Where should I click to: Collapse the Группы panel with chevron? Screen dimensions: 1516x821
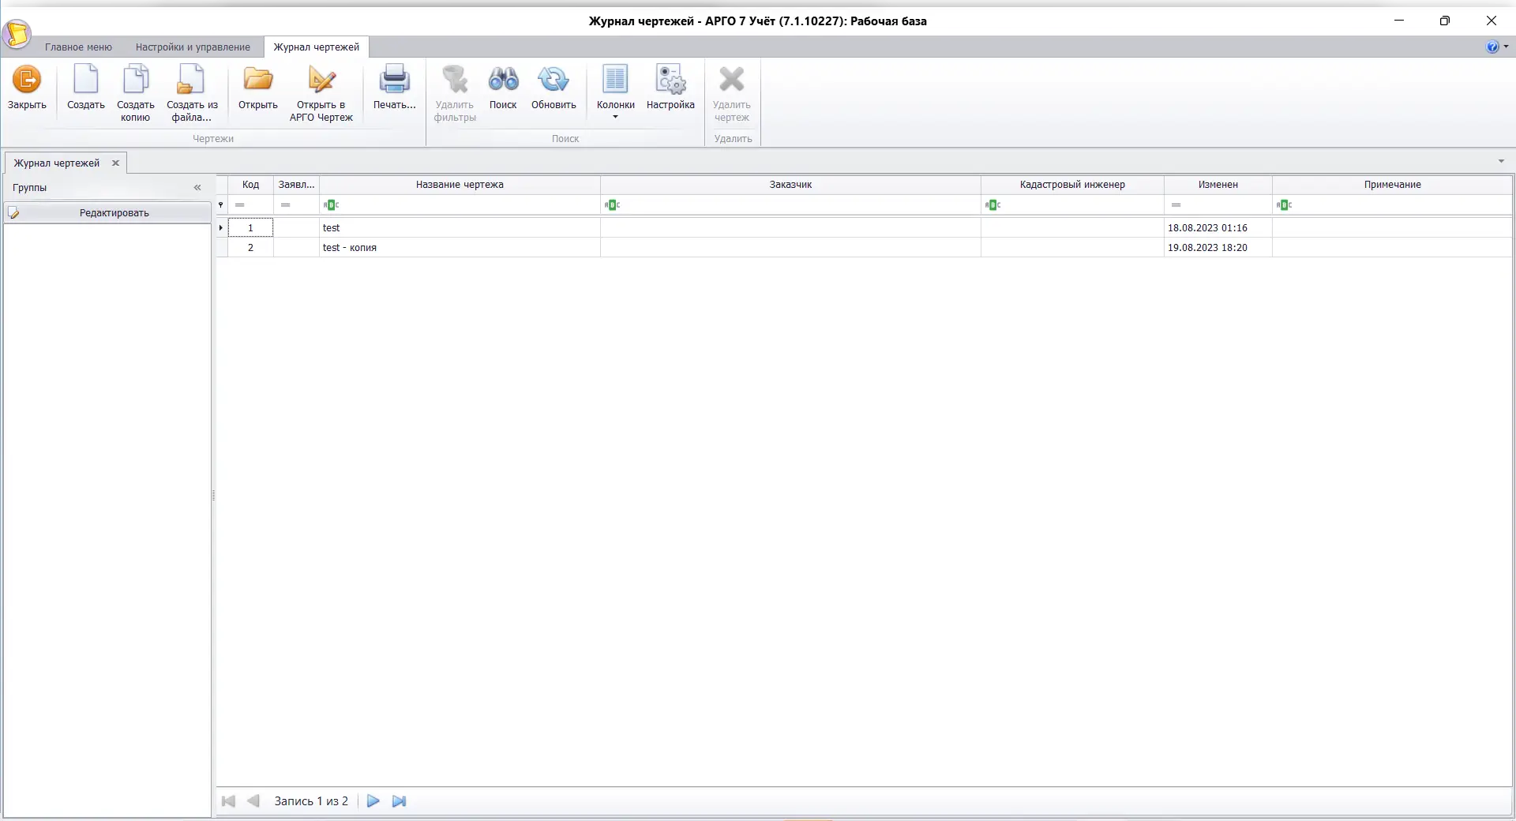pos(197,188)
